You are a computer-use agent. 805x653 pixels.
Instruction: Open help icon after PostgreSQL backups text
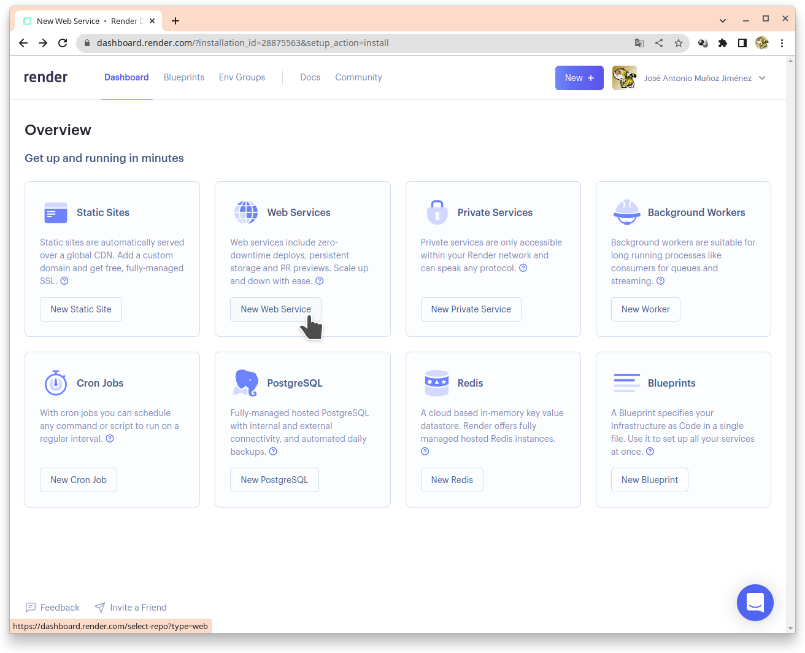click(x=274, y=452)
